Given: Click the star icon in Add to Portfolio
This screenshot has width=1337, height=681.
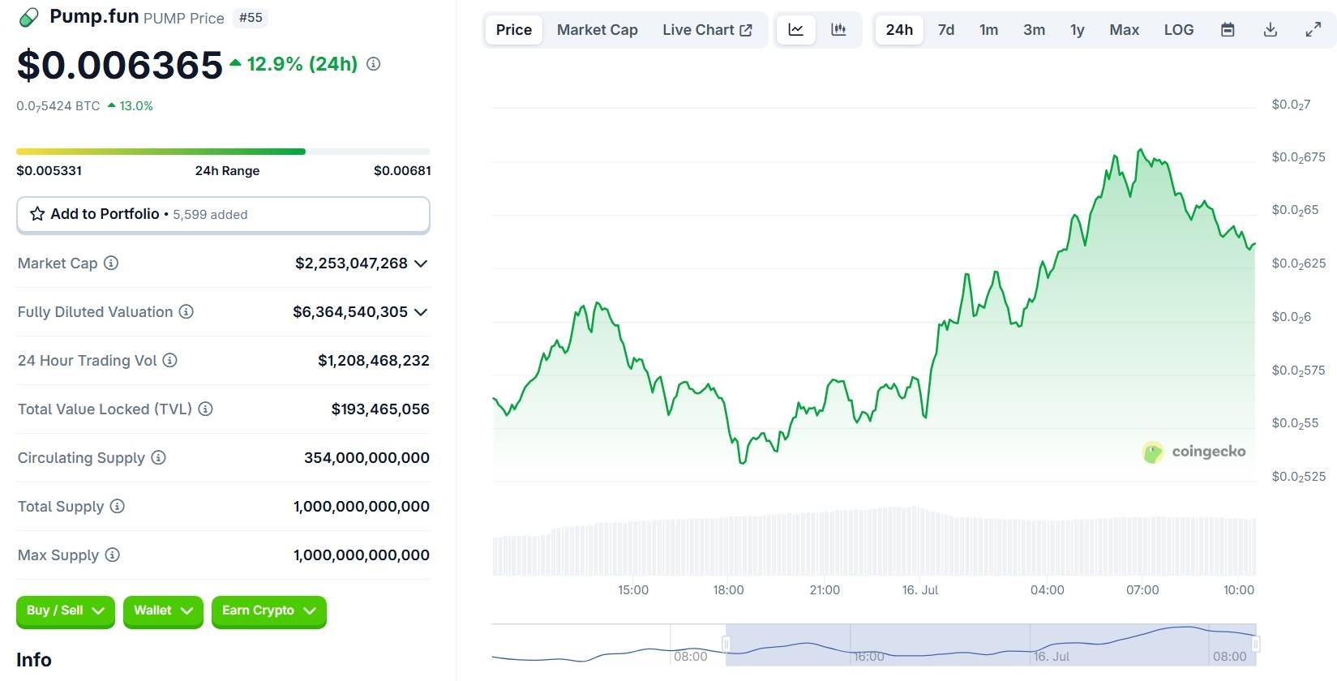Looking at the screenshot, I should tap(37, 214).
